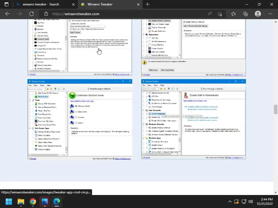Collapse the User Accounts tree group
Screen dimensions: 278x208
[x=144, y=110]
